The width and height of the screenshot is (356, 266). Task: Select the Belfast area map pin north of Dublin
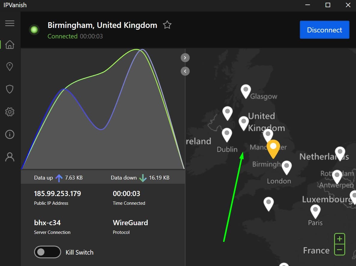[228, 113]
